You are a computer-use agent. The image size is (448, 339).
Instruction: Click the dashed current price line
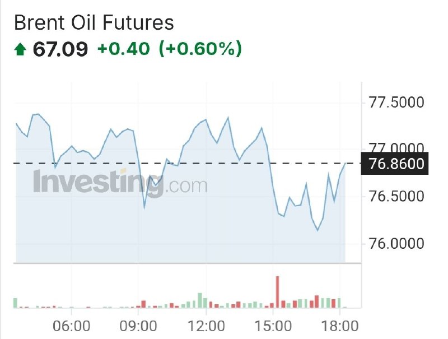(187, 164)
